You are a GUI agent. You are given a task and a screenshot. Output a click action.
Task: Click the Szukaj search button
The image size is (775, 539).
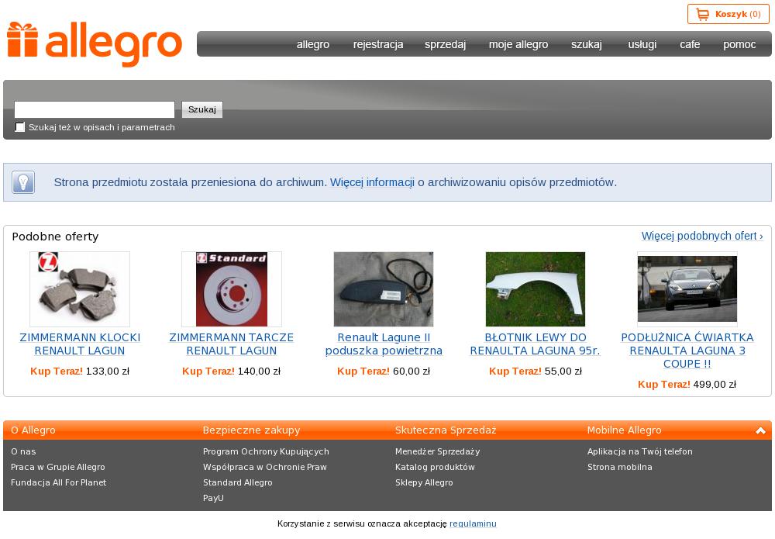point(202,109)
